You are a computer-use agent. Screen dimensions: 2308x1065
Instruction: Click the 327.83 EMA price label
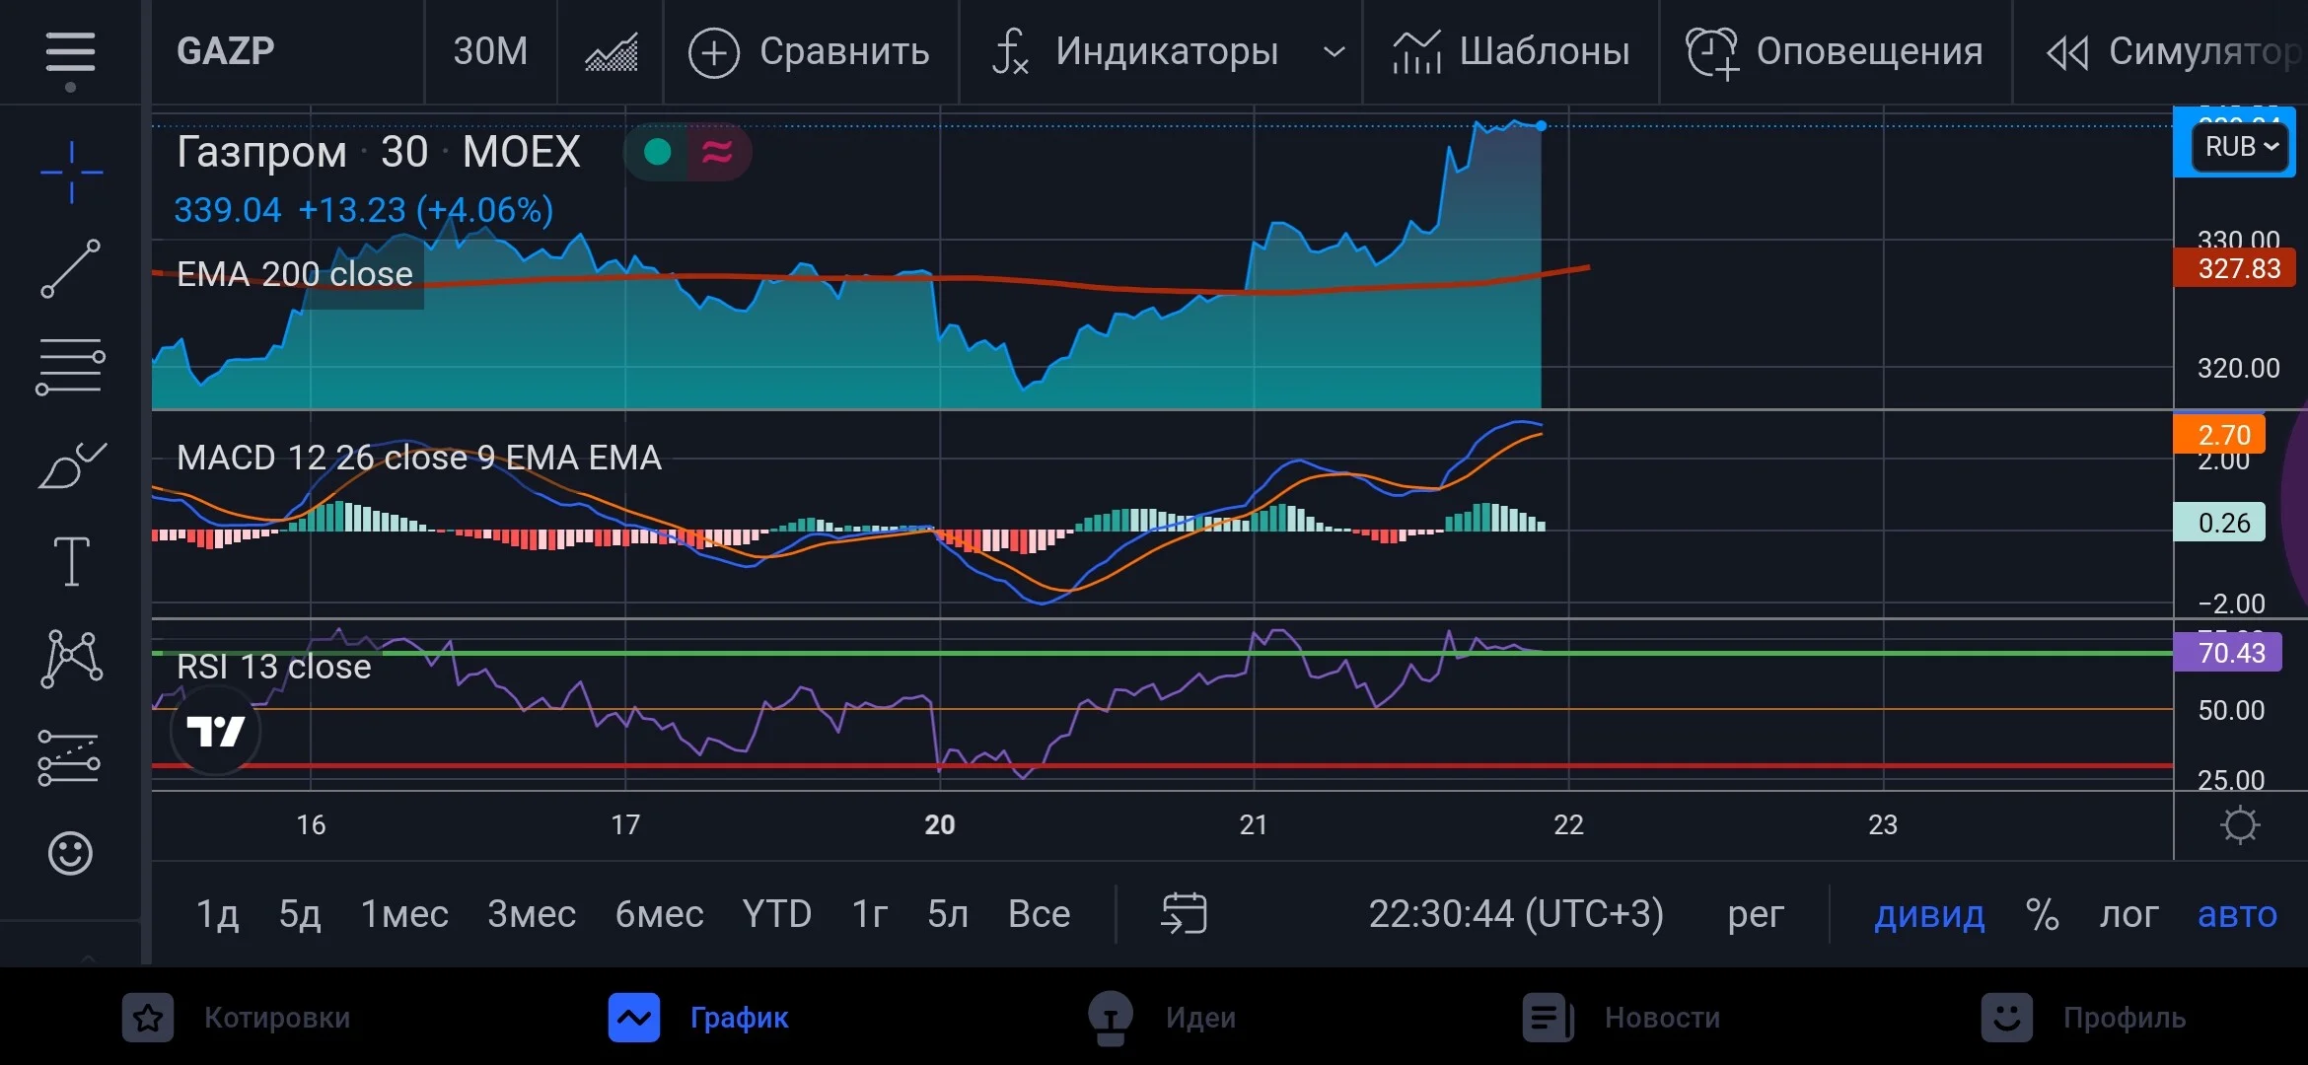(2235, 268)
